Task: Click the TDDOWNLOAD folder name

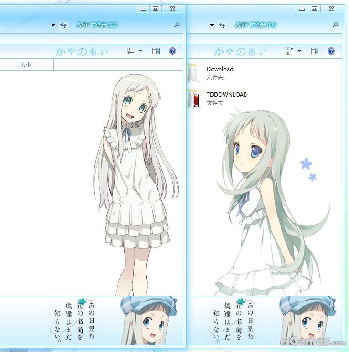Action: click(x=227, y=95)
